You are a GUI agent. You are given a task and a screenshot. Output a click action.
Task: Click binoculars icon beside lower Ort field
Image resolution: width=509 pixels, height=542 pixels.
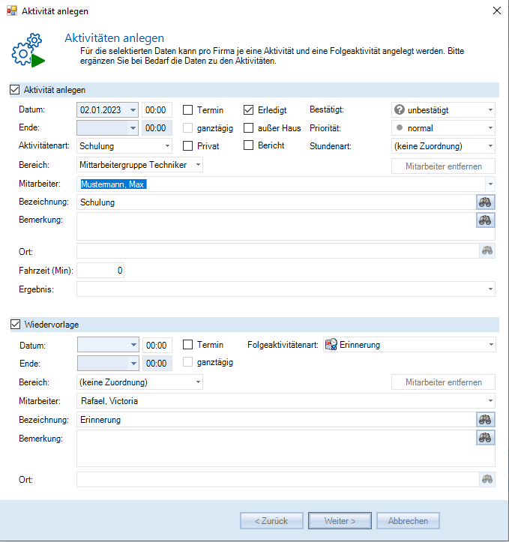[x=488, y=479]
